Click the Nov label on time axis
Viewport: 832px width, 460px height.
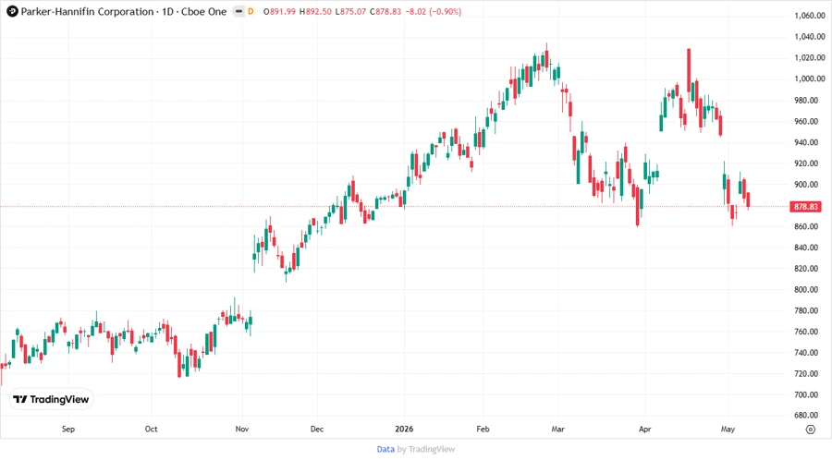pyautogui.click(x=242, y=429)
